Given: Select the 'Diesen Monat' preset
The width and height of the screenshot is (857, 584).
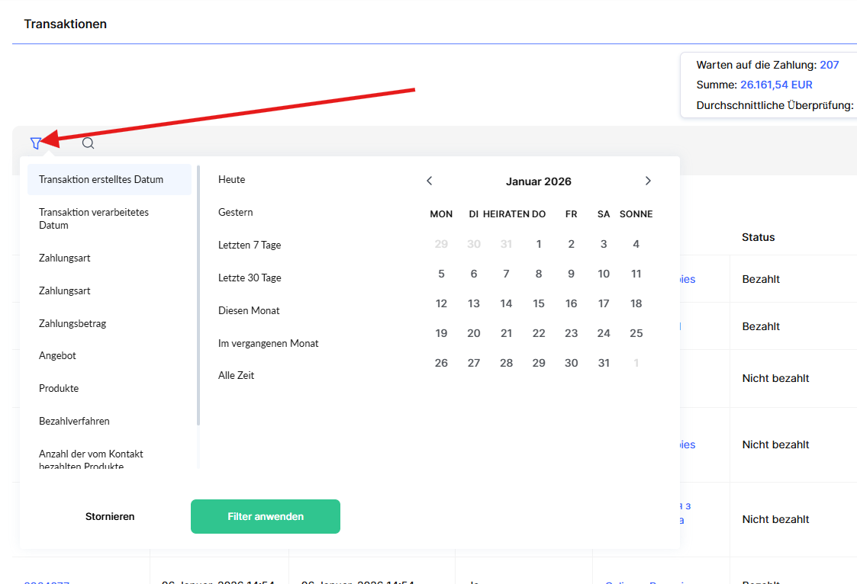Looking at the screenshot, I should pyautogui.click(x=249, y=311).
